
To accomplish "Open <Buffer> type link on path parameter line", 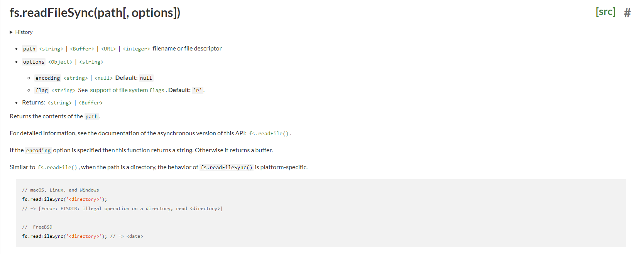I will (82, 49).
